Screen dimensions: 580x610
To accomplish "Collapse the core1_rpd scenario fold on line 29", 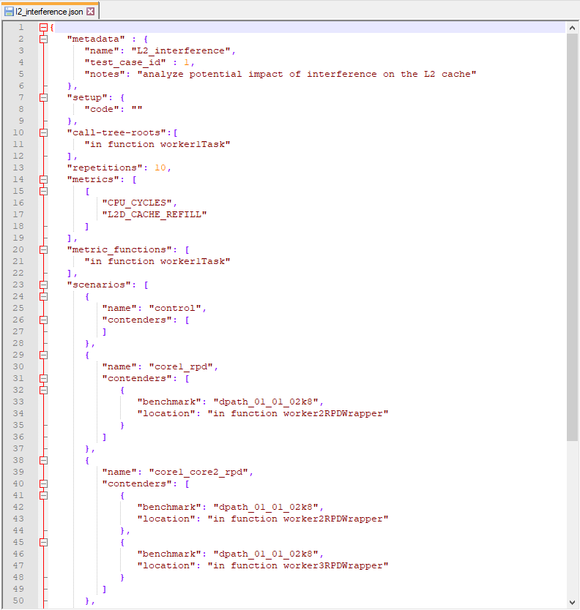I will click(x=44, y=355).
